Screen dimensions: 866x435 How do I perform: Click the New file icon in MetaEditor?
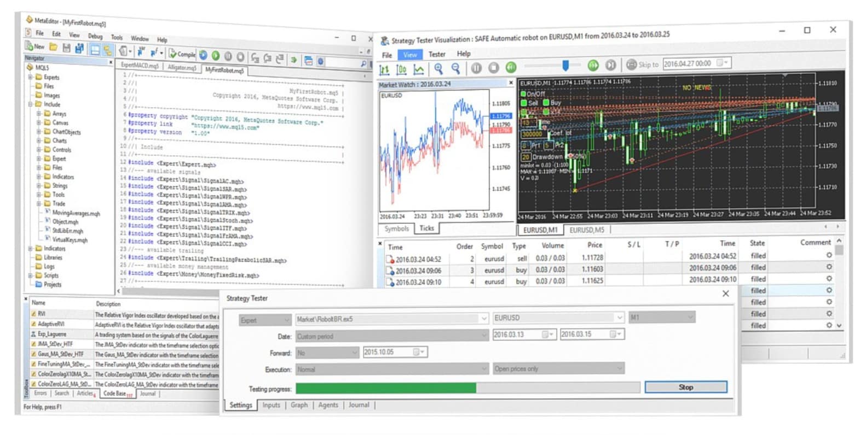point(35,46)
